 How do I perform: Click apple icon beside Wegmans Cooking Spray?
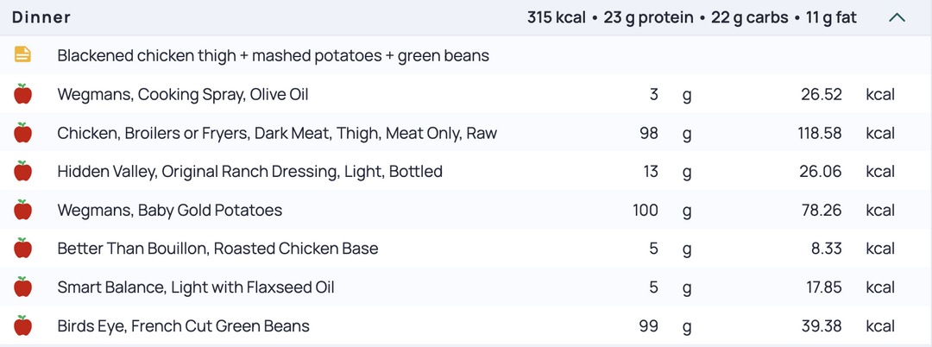(x=22, y=94)
